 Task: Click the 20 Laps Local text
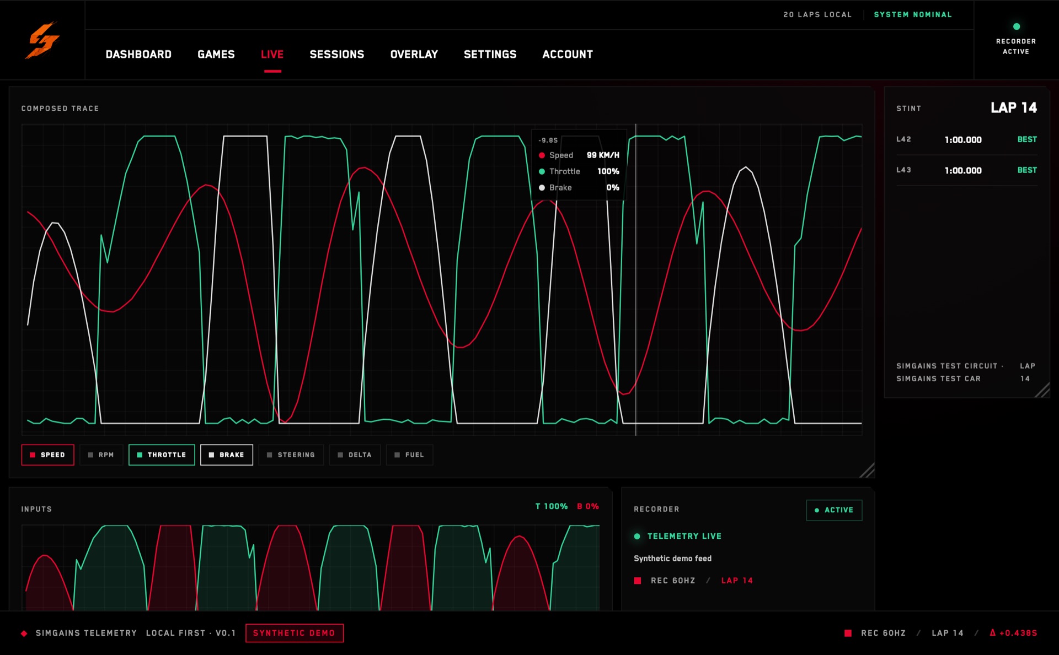pyautogui.click(x=817, y=15)
